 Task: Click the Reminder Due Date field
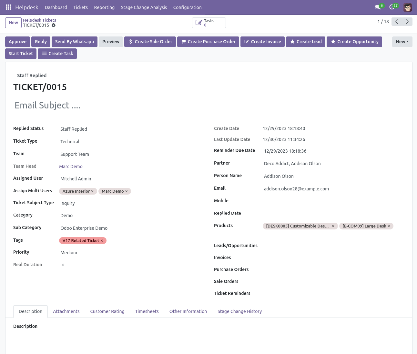tap(333, 151)
